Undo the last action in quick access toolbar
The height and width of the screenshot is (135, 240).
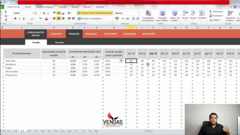4,2
